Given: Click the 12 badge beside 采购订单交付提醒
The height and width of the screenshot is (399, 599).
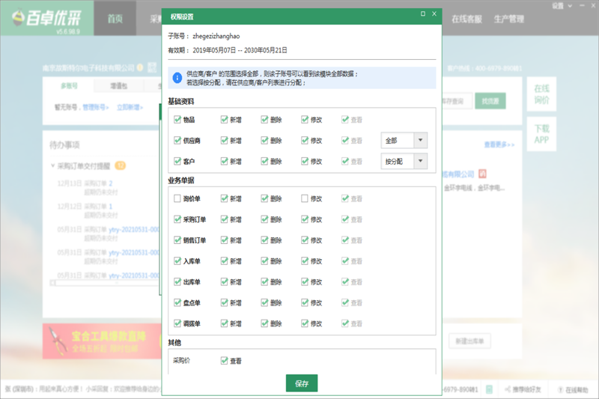Looking at the screenshot, I should 120,165.
